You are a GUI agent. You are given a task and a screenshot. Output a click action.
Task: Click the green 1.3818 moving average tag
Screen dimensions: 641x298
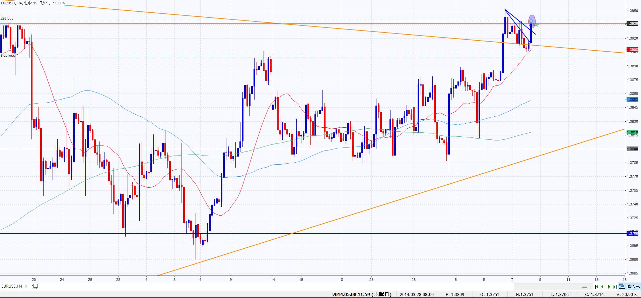[632, 132]
